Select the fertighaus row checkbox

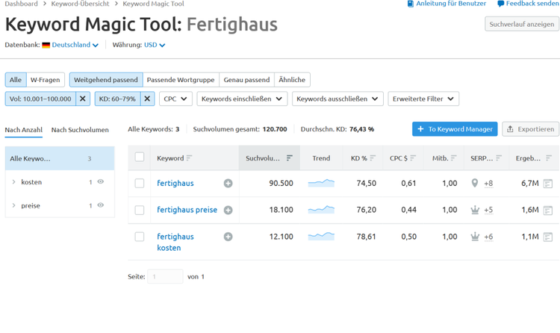click(x=140, y=183)
